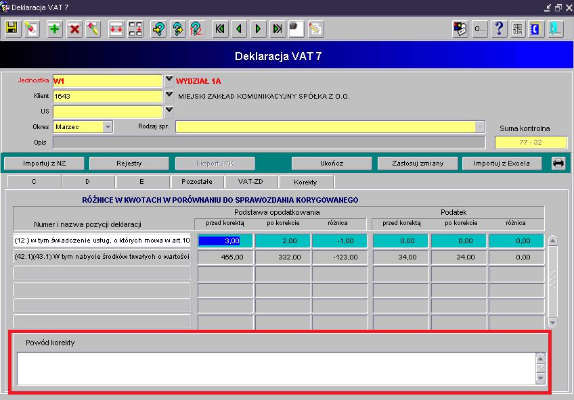The image size is (574, 400).
Task: Click the Eksport JPK button
Action: (x=215, y=164)
